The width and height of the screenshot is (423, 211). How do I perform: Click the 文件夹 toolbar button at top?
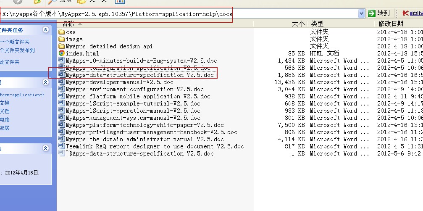[92, 1]
